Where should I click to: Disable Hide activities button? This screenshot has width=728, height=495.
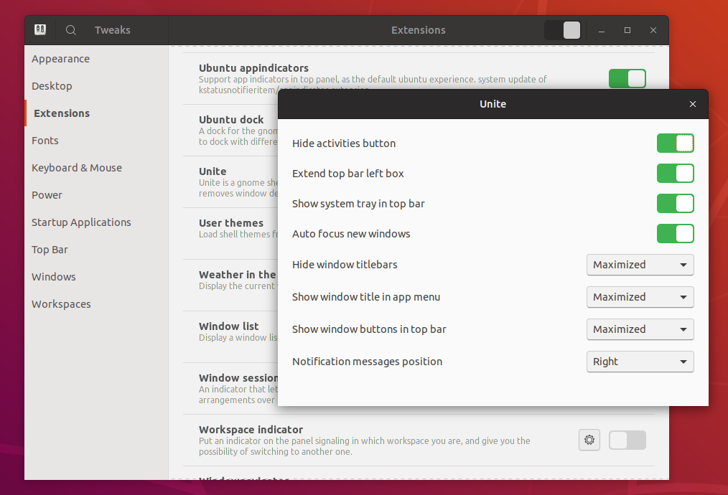675,143
